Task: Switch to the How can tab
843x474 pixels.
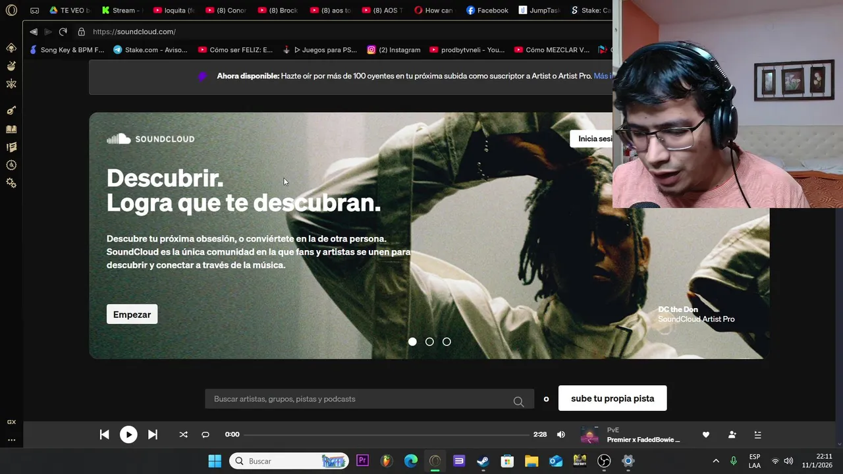Action: coord(434,11)
